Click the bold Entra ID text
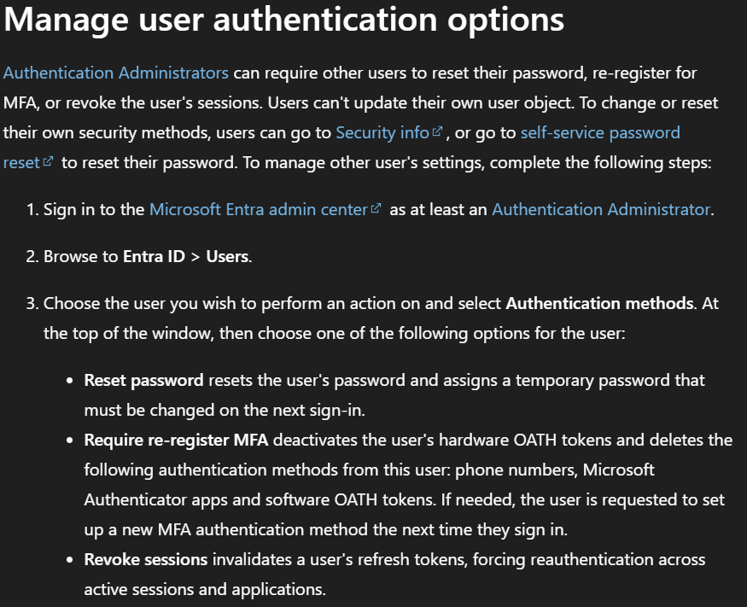This screenshot has height=607, width=747. coord(154,257)
